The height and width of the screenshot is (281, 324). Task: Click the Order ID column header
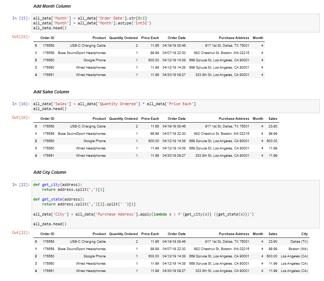click(47, 38)
